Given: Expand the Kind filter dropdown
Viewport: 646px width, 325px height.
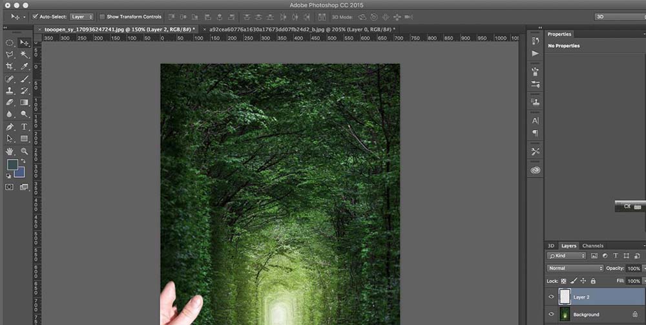Looking at the screenshot, I should pyautogui.click(x=566, y=256).
